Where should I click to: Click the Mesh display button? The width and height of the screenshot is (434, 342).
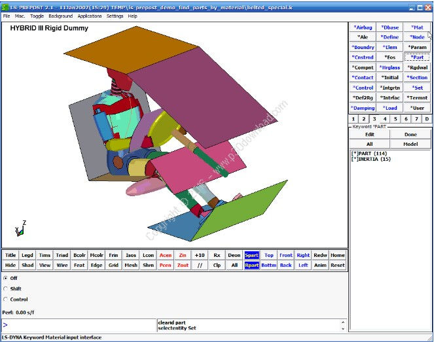(131, 265)
